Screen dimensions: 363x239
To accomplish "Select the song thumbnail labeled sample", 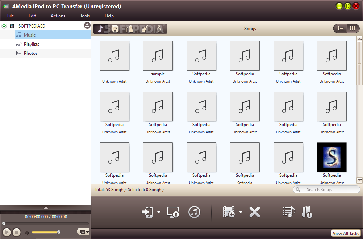I will tap(158, 56).
